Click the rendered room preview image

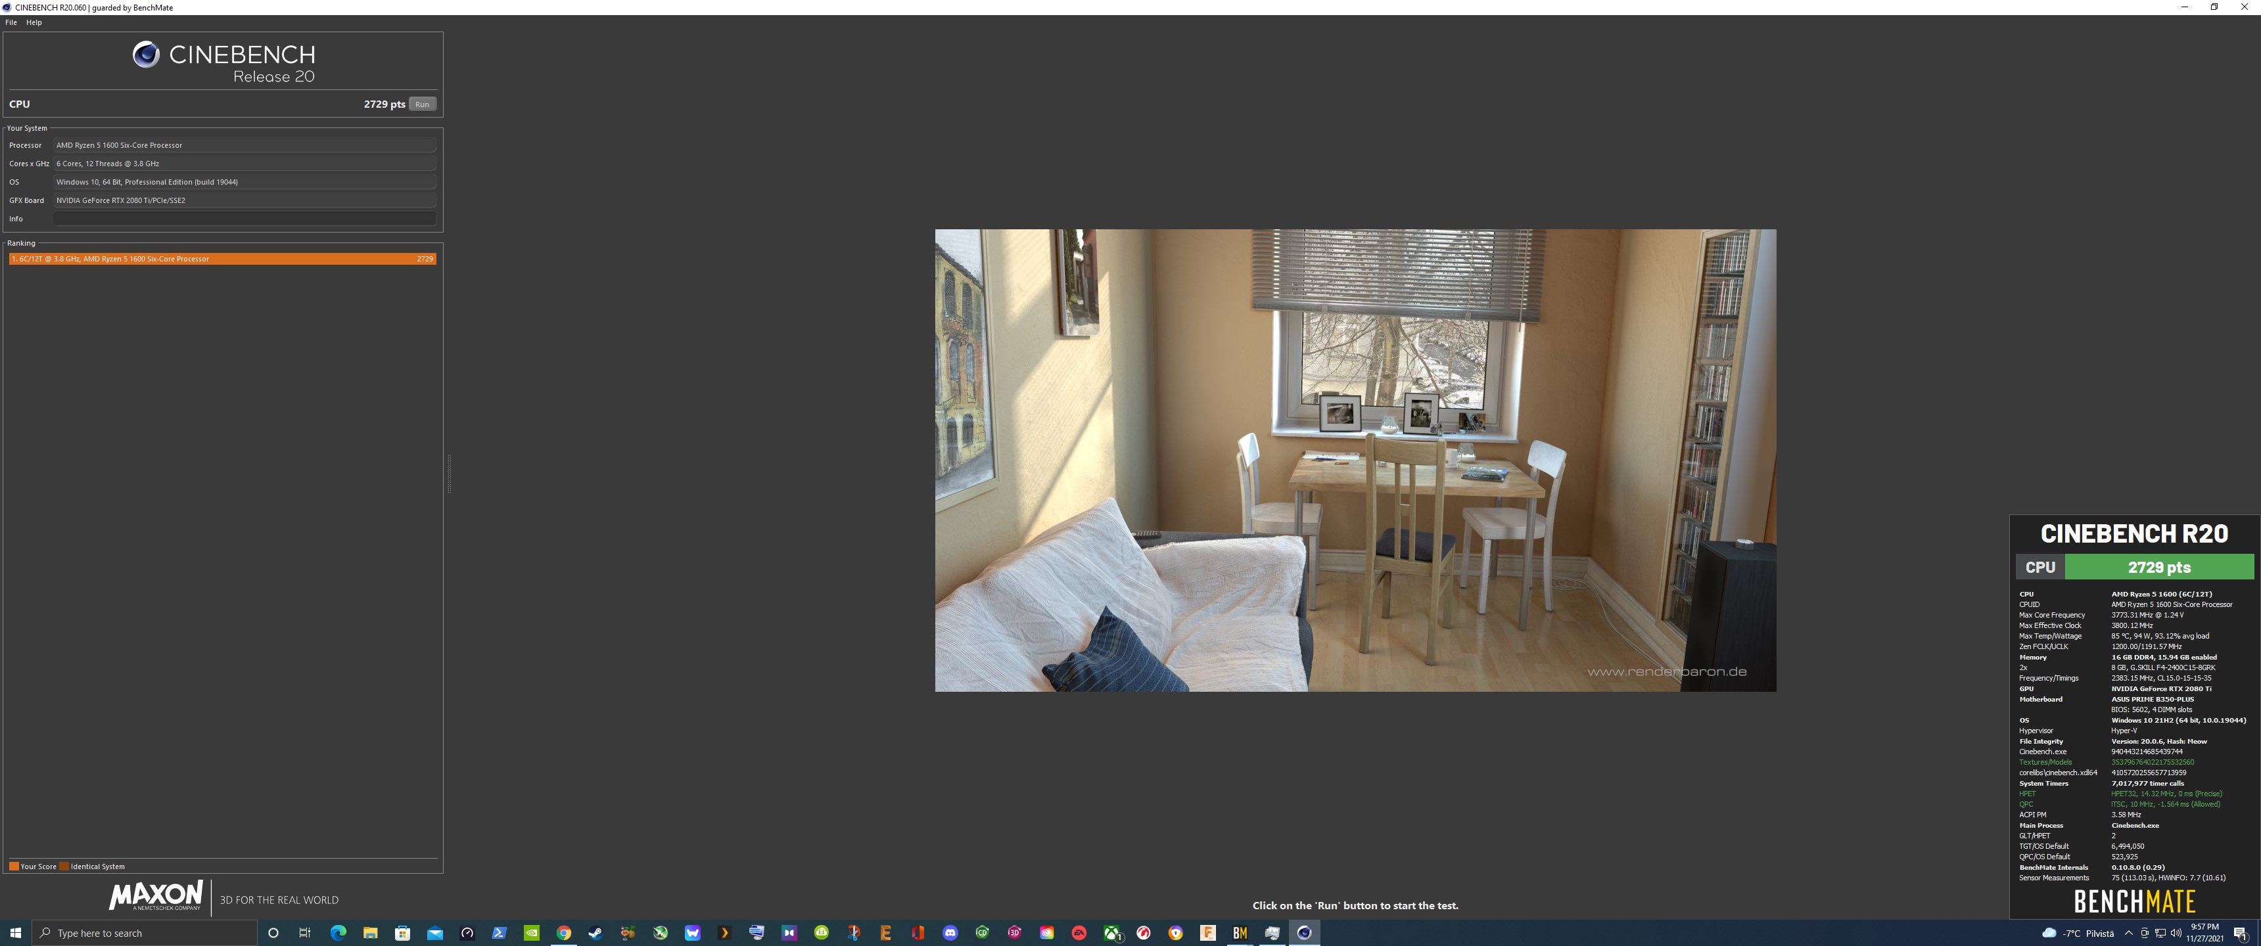(x=1355, y=460)
